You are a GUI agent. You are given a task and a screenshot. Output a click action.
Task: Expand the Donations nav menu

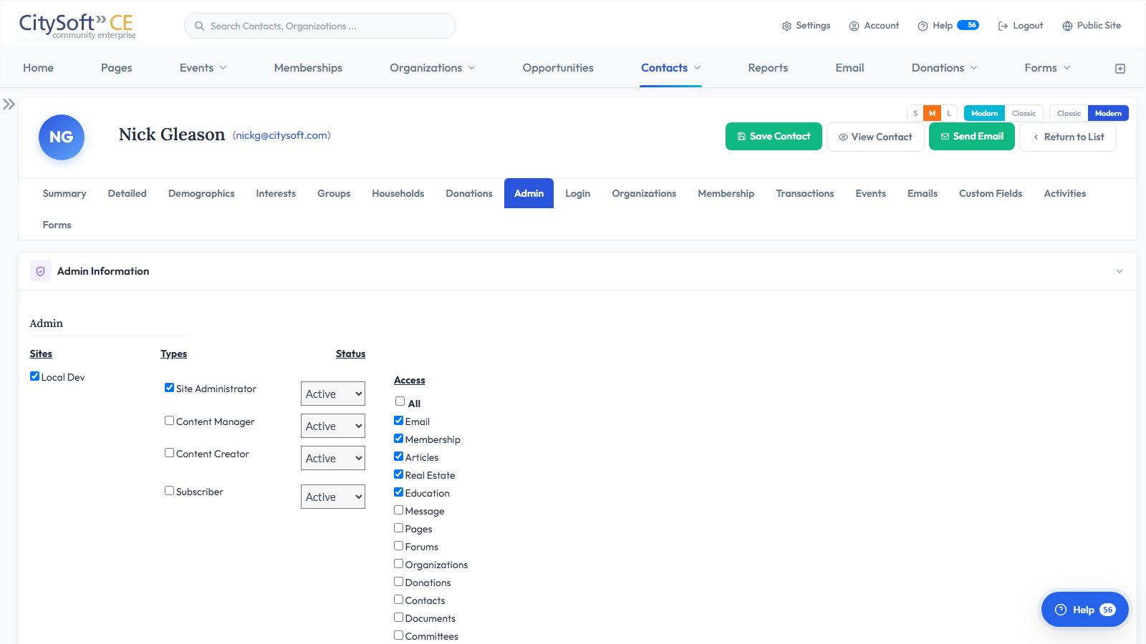(944, 68)
